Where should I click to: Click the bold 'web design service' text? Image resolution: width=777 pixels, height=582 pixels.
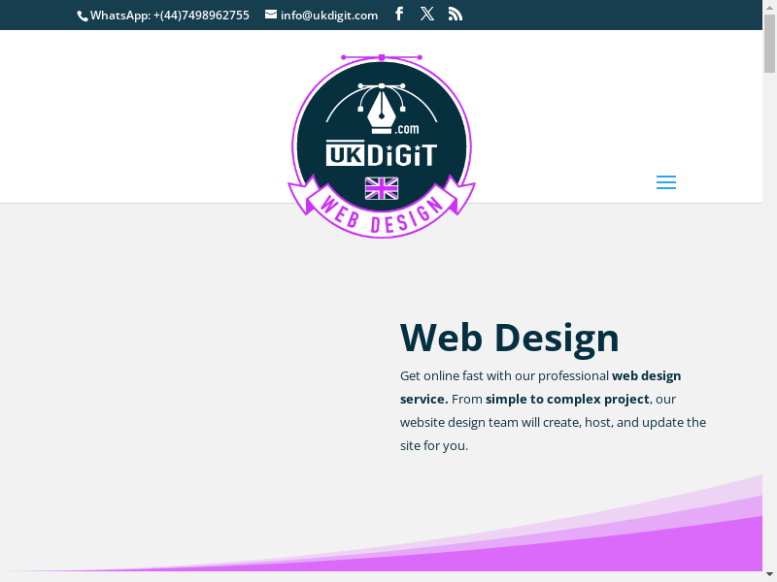tap(646, 375)
